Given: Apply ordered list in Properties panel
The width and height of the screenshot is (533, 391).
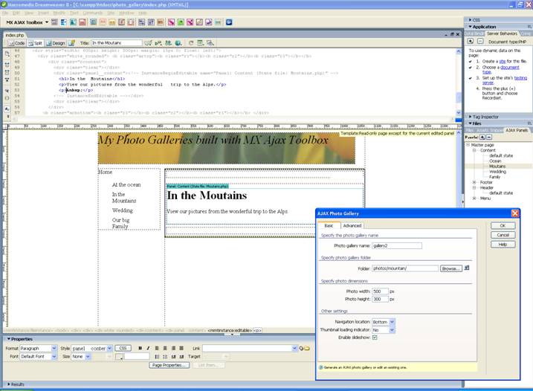Looking at the screenshot, I should pyautogui.click(x=165, y=357).
